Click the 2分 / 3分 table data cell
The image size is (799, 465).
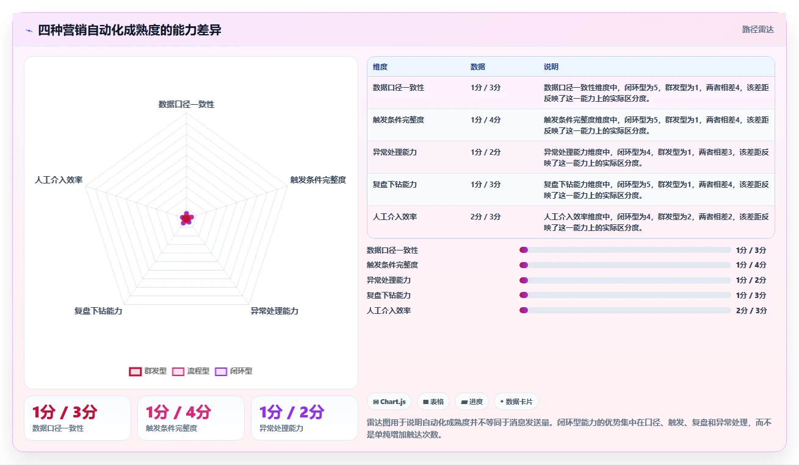tap(486, 217)
